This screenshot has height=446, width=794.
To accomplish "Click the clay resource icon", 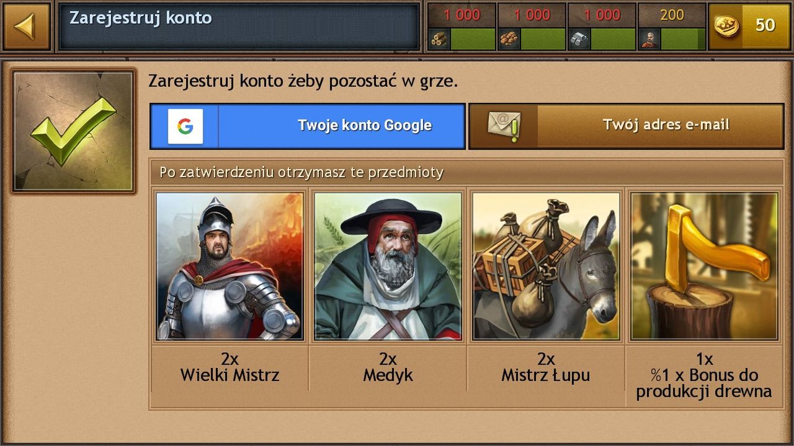I will [x=509, y=40].
